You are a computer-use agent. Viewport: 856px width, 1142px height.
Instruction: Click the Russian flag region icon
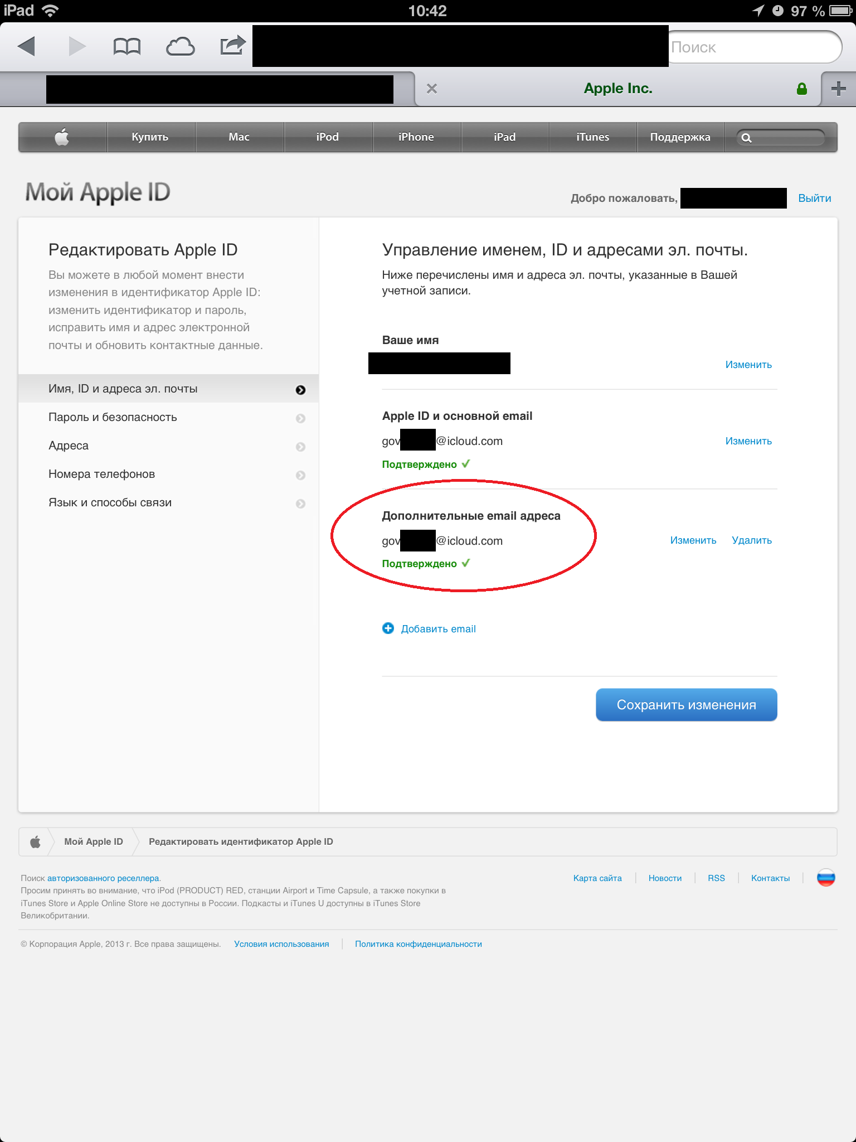[x=826, y=878]
